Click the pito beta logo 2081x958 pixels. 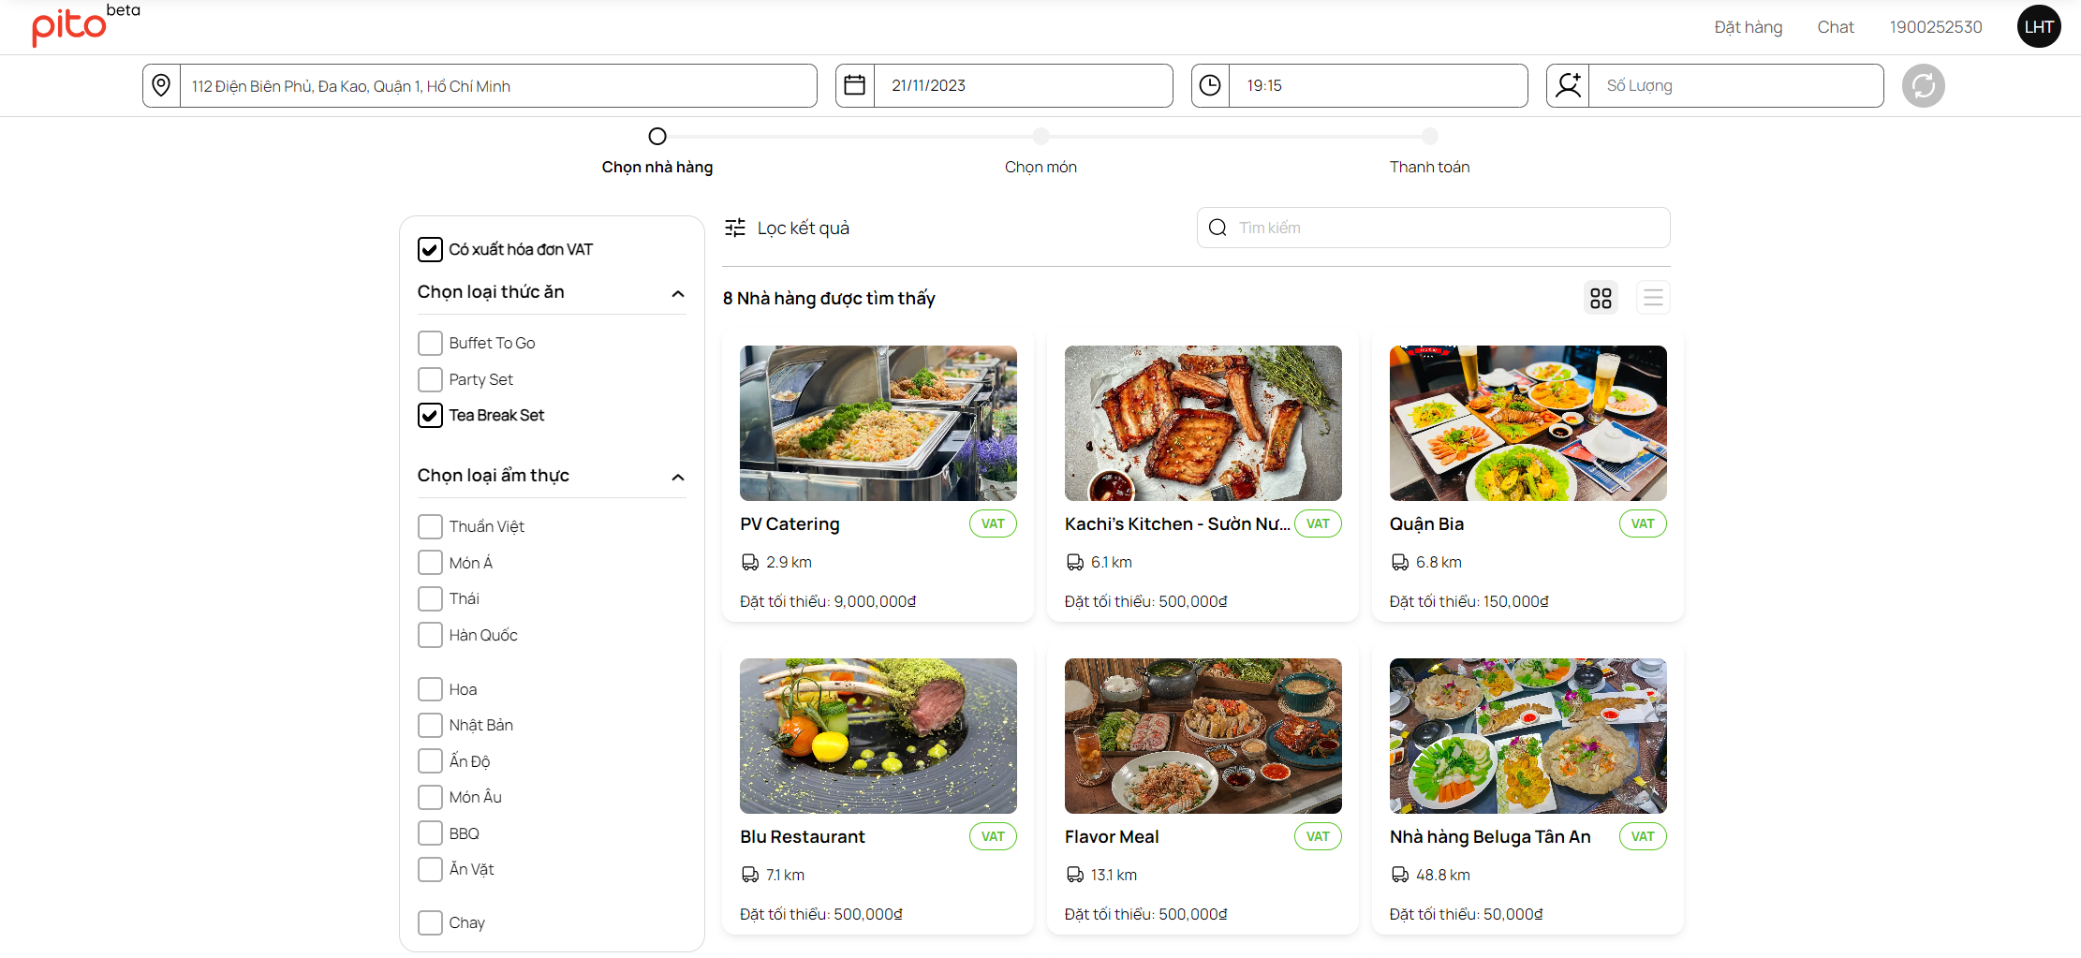click(85, 24)
